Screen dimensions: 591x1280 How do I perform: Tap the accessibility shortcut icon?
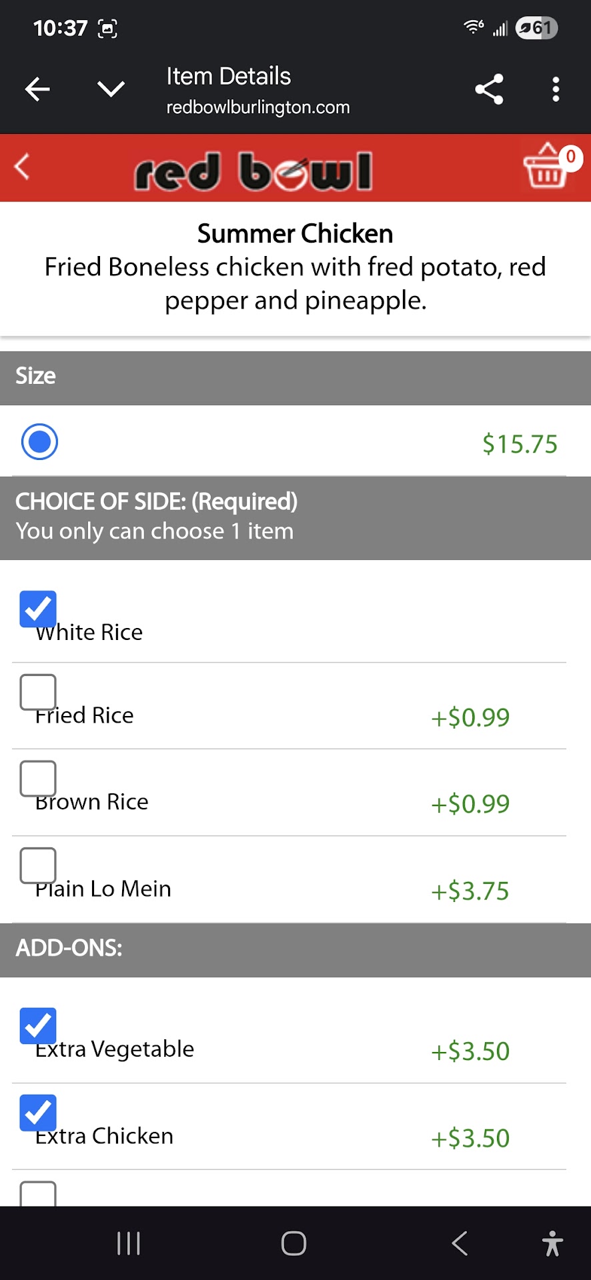coord(552,1243)
